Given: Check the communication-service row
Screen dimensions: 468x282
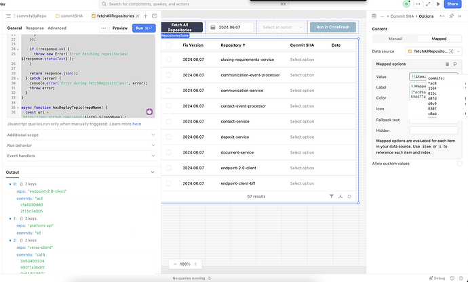Looking at the screenshot, I should coord(169,91).
